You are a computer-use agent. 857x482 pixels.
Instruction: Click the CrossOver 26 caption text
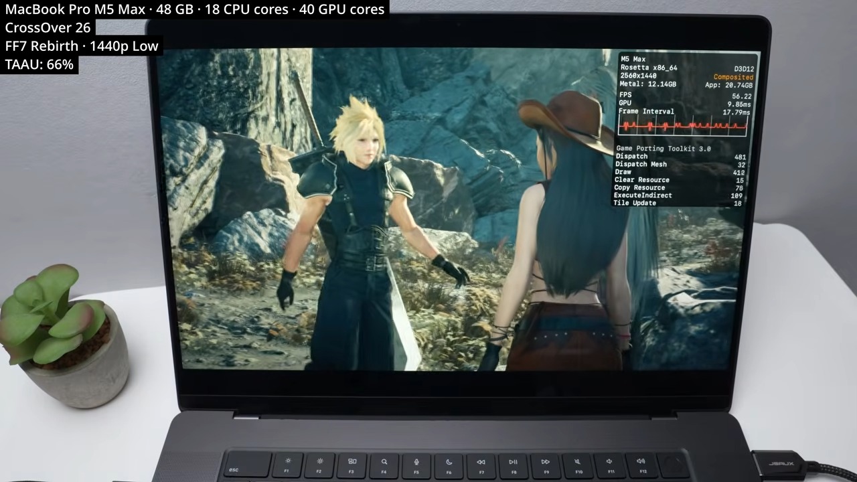coord(48,28)
